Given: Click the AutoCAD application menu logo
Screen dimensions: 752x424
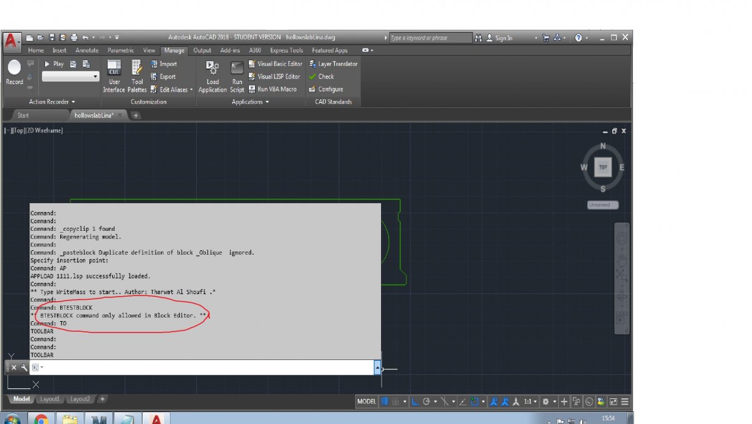Looking at the screenshot, I should click(x=11, y=41).
